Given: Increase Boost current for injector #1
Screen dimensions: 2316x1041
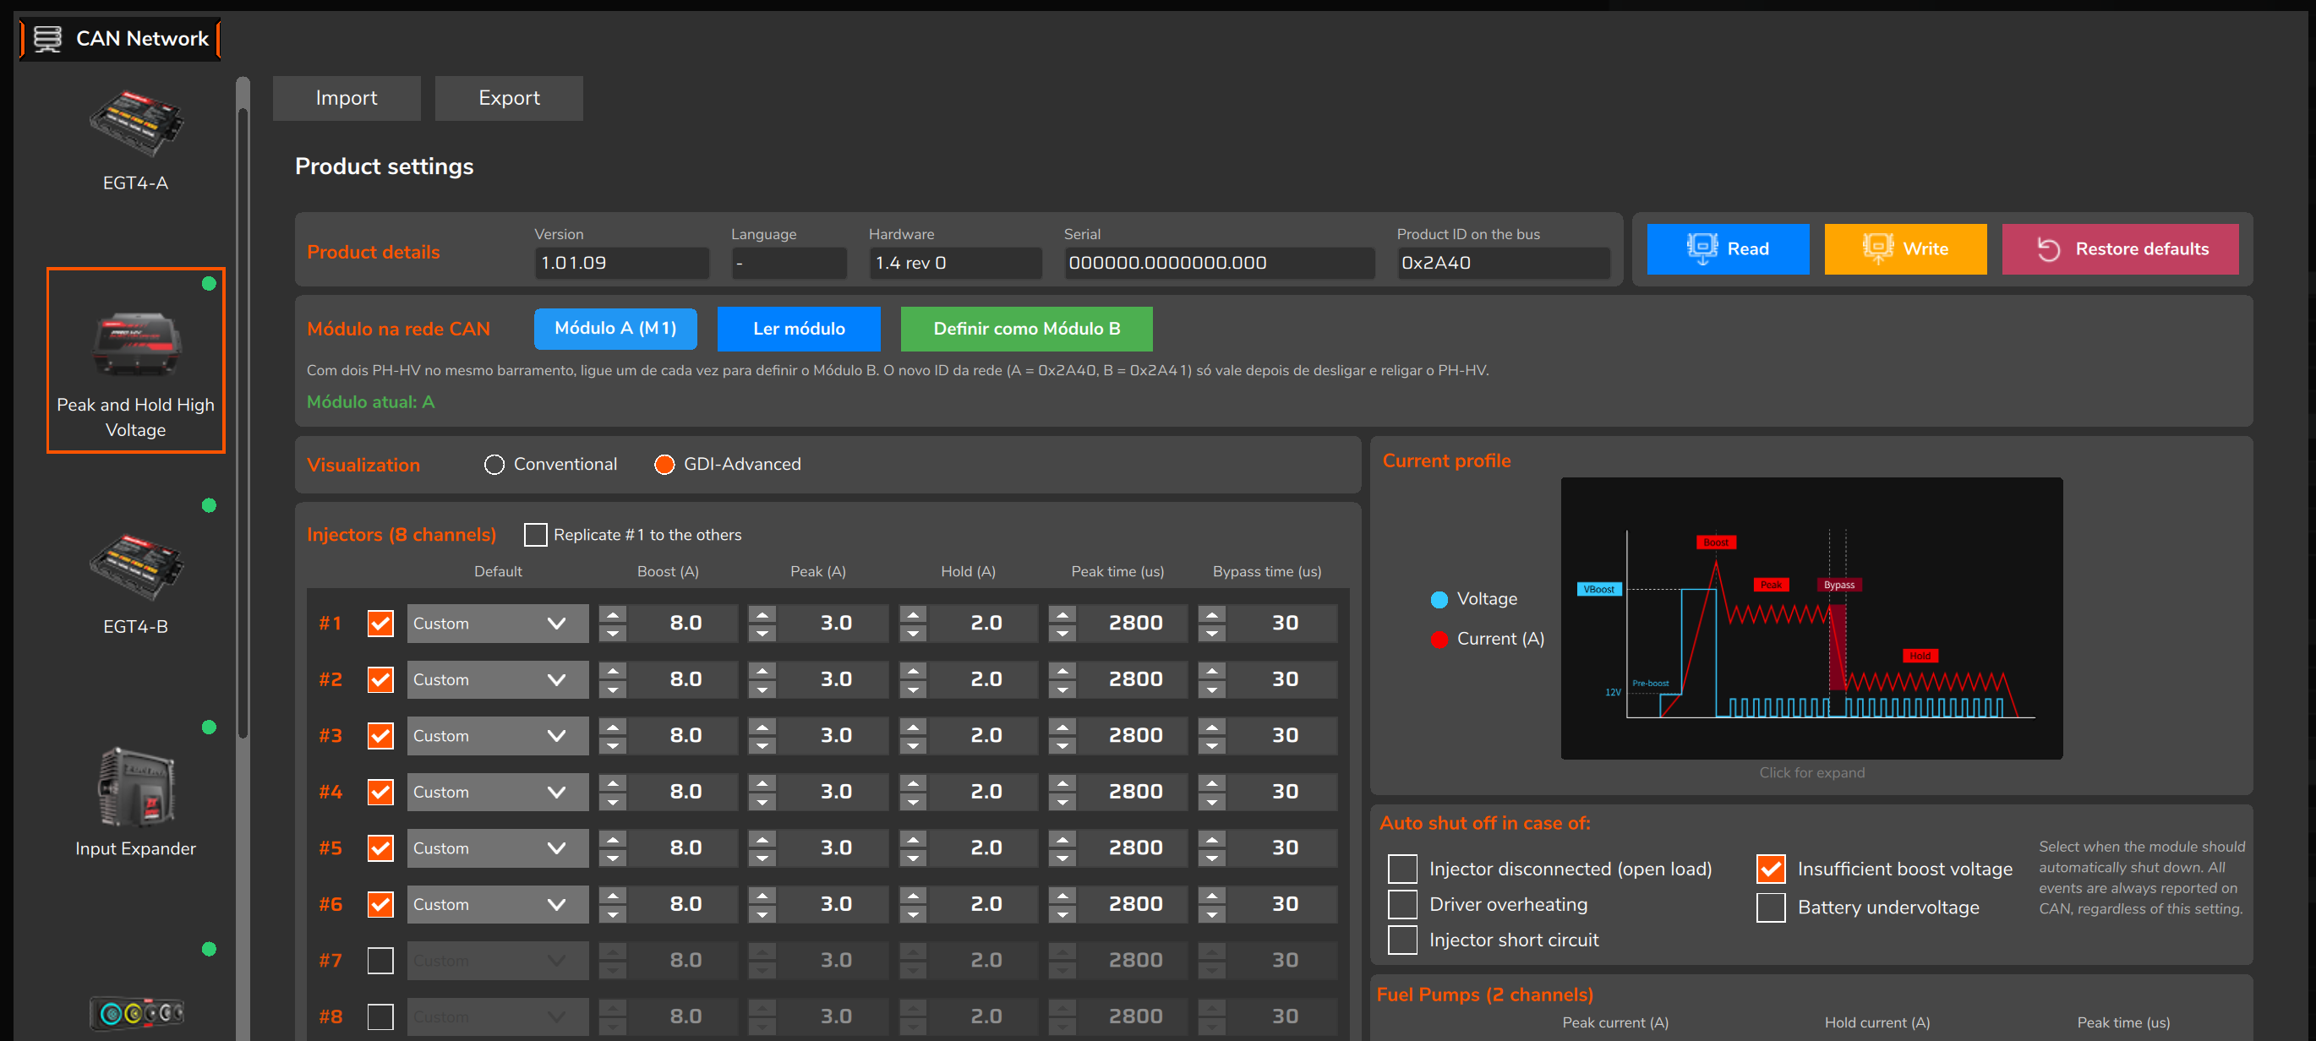Looking at the screenshot, I should point(612,614).
